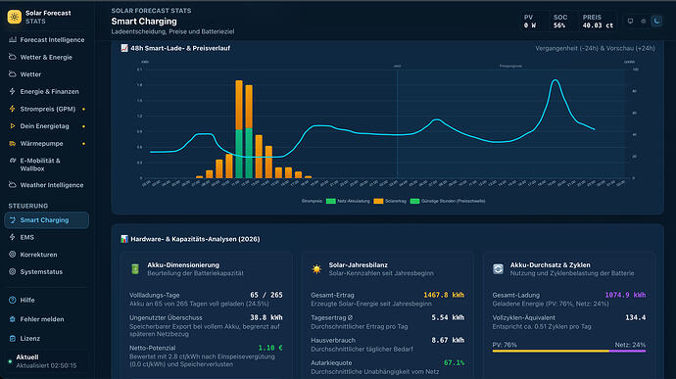Click the chart icon beside 48h Smart-Lade- & Preisverlauf

point(124,48)
